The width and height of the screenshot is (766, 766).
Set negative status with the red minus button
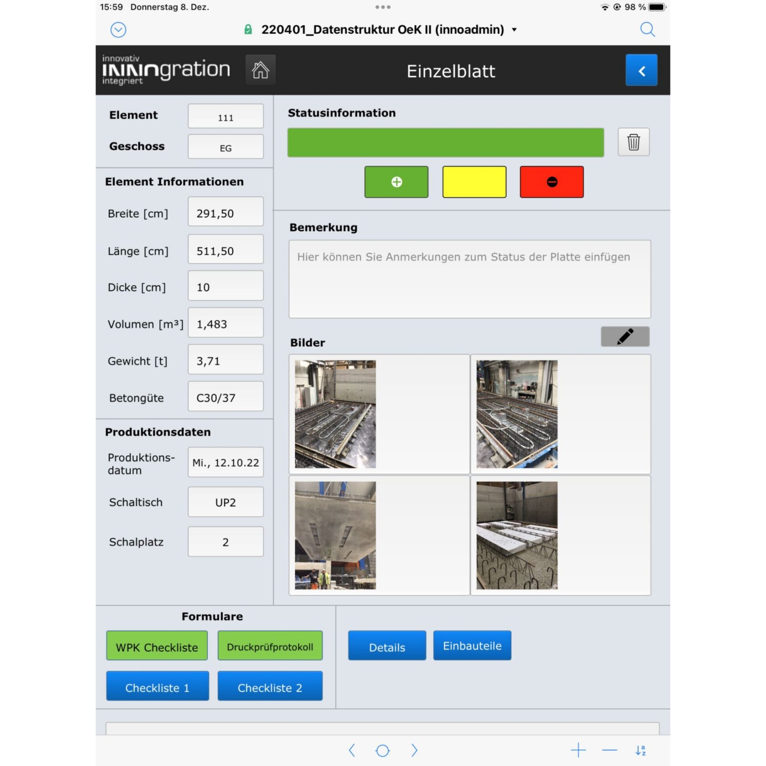[x=552, y=182]
